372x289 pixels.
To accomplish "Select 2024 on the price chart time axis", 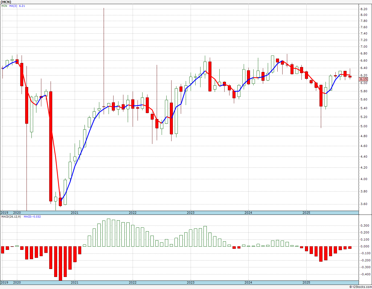I will coord(248,213).
